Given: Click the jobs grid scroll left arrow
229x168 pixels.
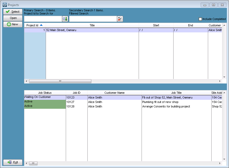Looking at the screenshot, I should tap(26, 163).
